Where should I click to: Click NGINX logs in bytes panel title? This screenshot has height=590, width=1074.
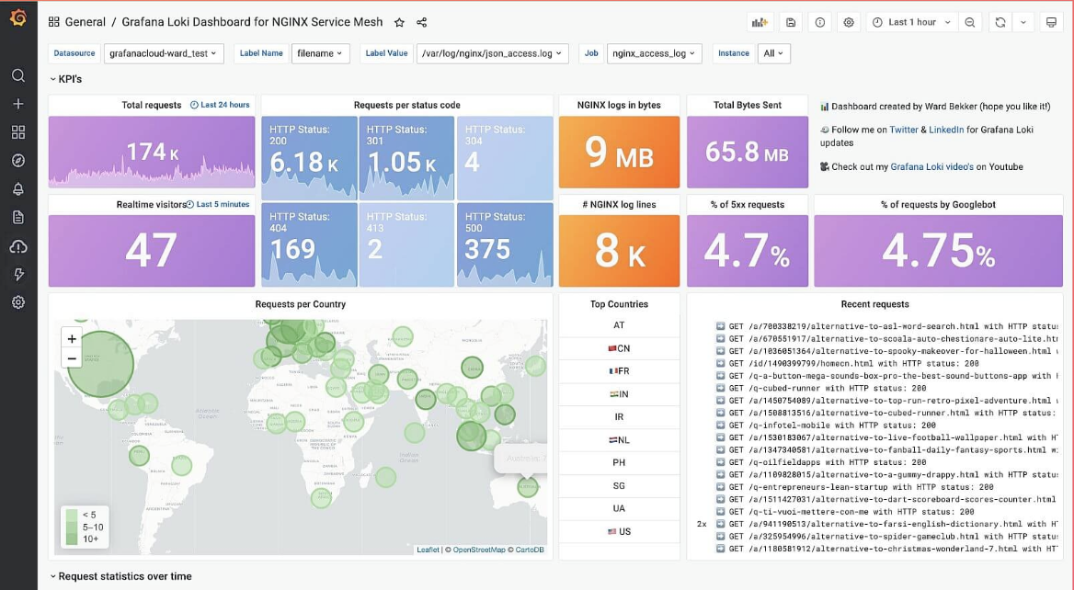click(619, 105)
